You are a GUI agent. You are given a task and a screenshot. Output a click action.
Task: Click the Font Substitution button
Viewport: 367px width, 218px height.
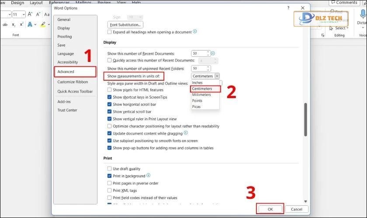[x=125, y=25]
